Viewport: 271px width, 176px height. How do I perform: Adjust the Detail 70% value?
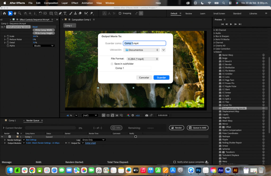[35, 42]
